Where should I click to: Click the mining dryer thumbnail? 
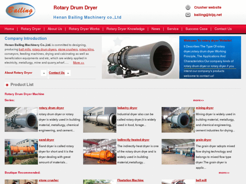pyautogui.click(x=178, y=120)
